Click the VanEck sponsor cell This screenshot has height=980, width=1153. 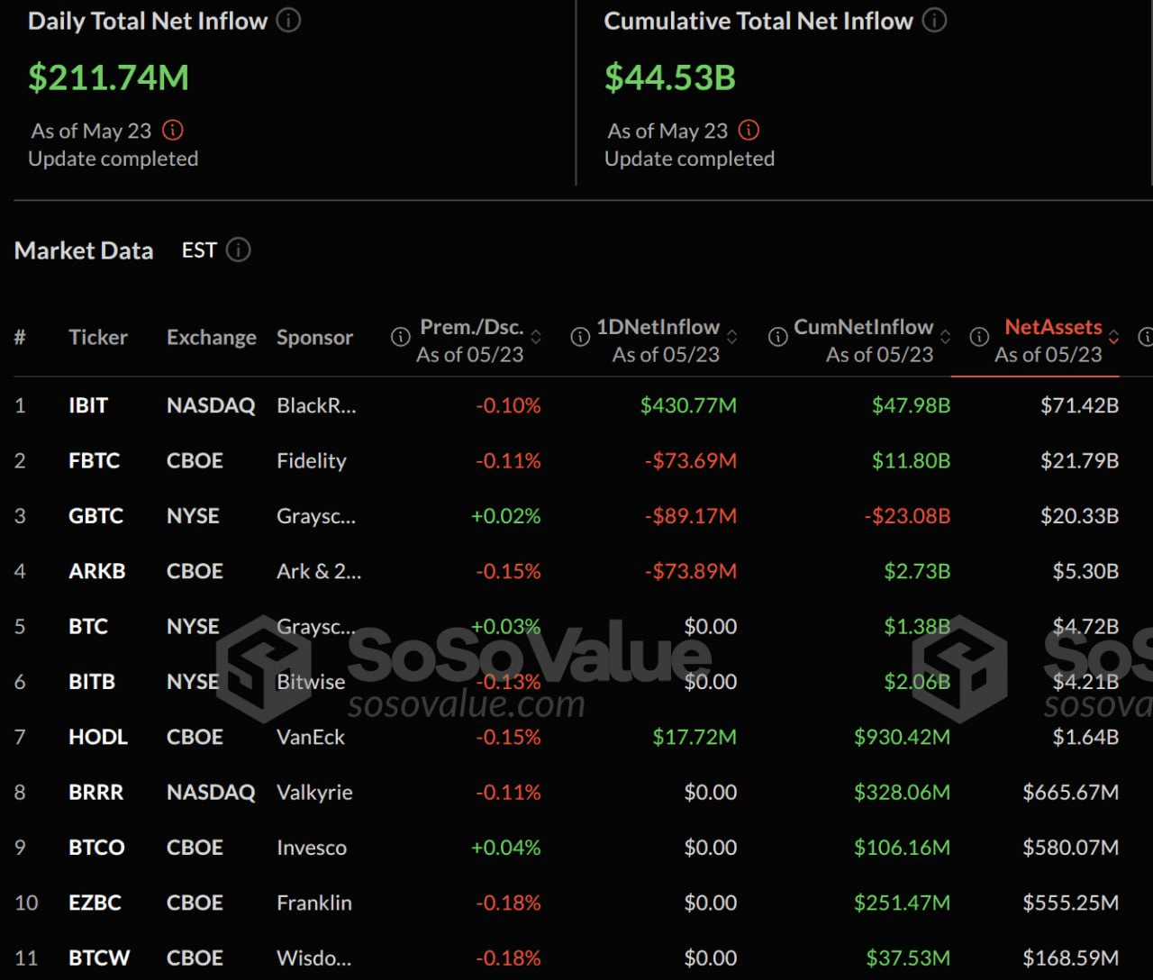[x=311, y=737]
